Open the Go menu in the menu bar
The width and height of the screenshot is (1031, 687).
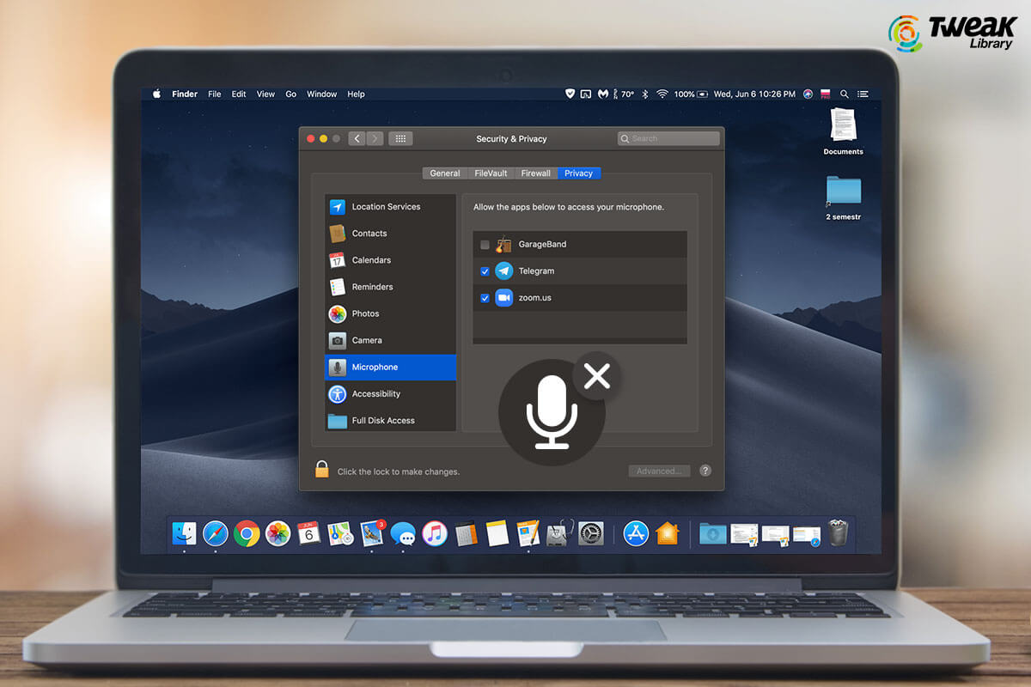click(290, 94)
